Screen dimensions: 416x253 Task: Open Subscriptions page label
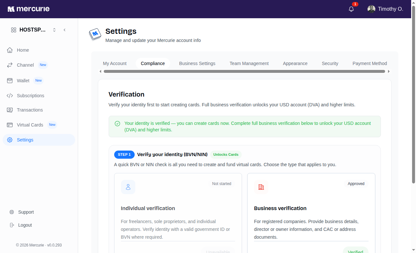31,96
